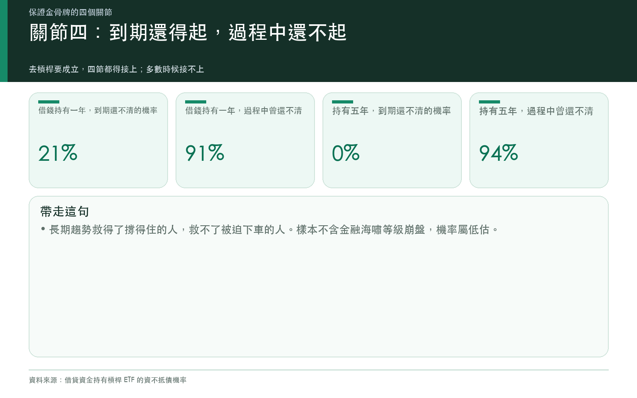Image resolution: width=637 pixels, height=398 pixels.
Task: Click the label 持有五年，到期還不清的機率
Action: point(391,111)
